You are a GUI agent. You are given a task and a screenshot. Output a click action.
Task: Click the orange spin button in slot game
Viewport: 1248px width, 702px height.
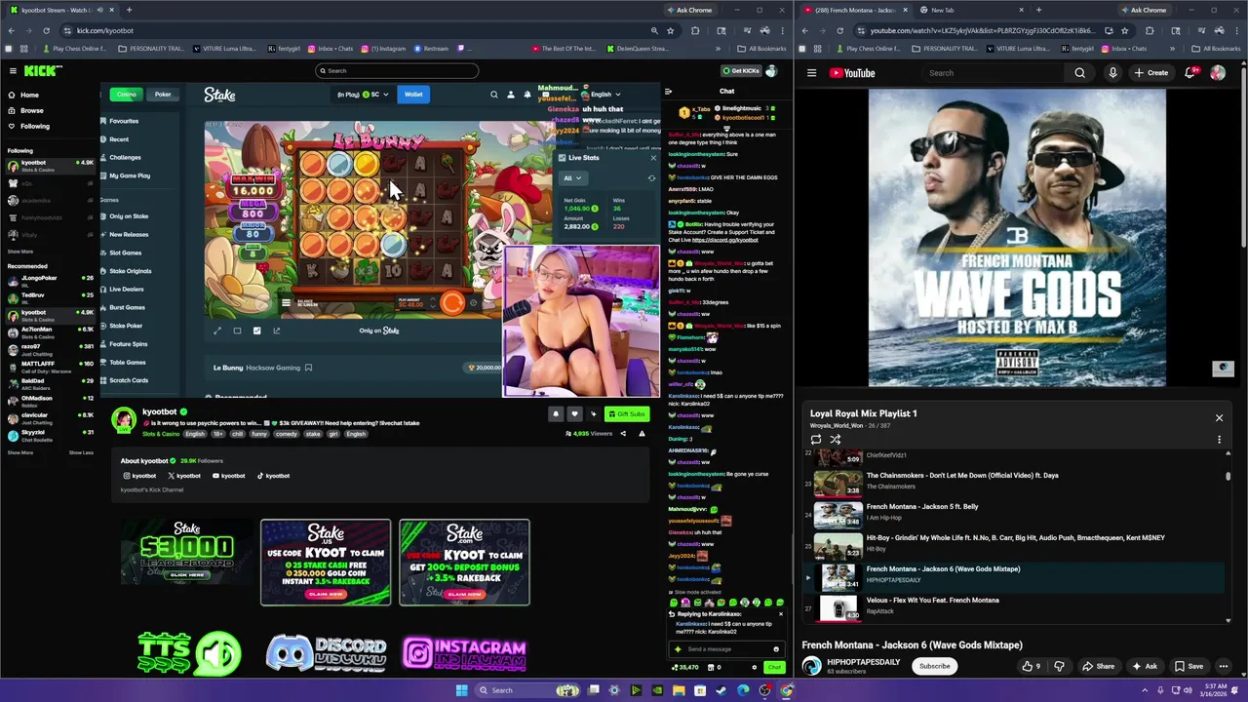(452, 302)
